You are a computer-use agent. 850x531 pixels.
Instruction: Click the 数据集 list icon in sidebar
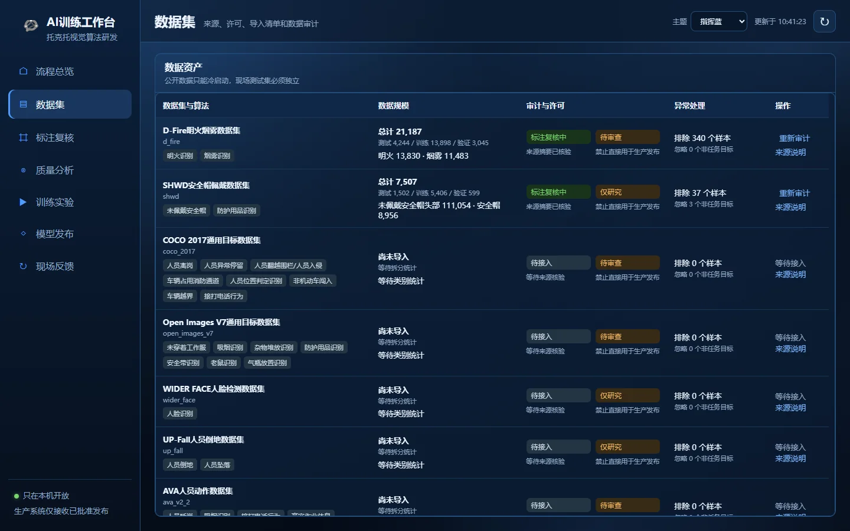point(23,104)
